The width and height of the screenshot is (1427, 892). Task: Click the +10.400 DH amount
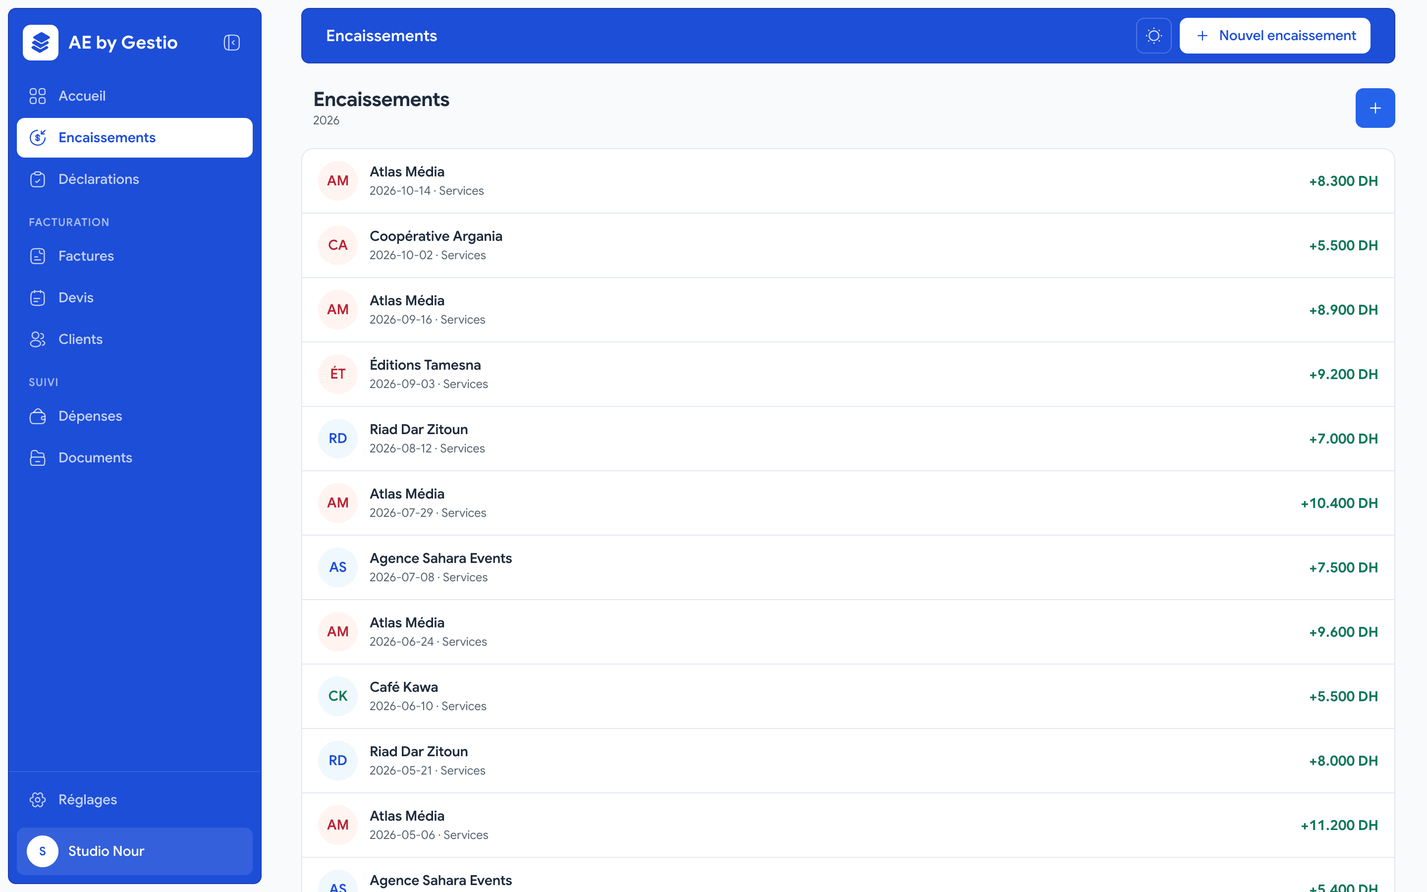1339,503
